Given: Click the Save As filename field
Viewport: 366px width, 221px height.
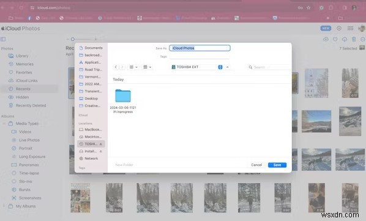Looking at the screenshot, I should (200, 48).
